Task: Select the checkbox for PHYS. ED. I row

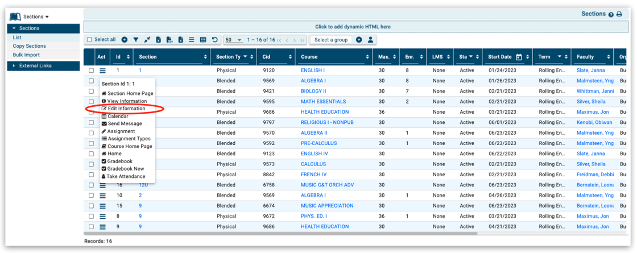Action: click(91, 216)
